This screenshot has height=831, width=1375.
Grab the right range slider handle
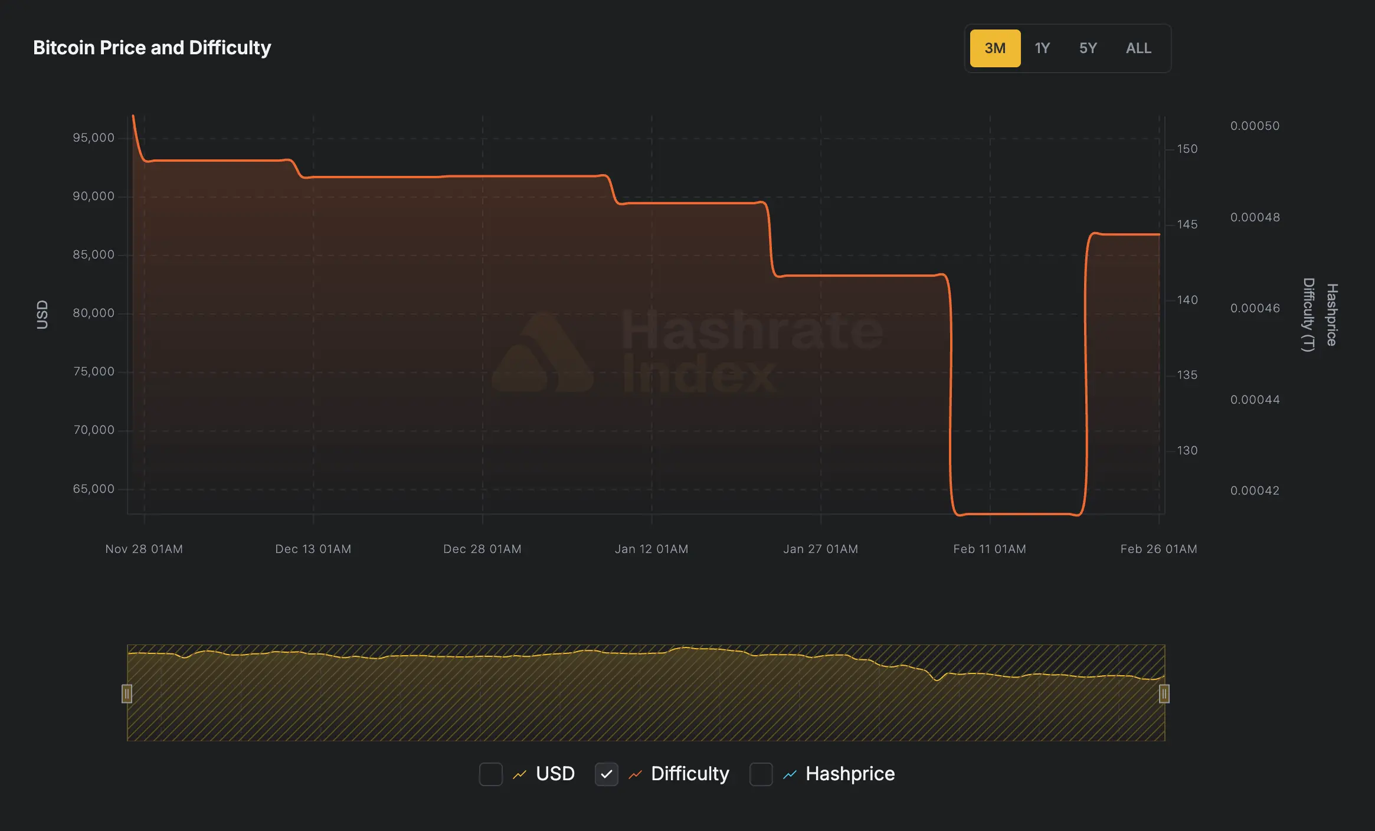1164,693
